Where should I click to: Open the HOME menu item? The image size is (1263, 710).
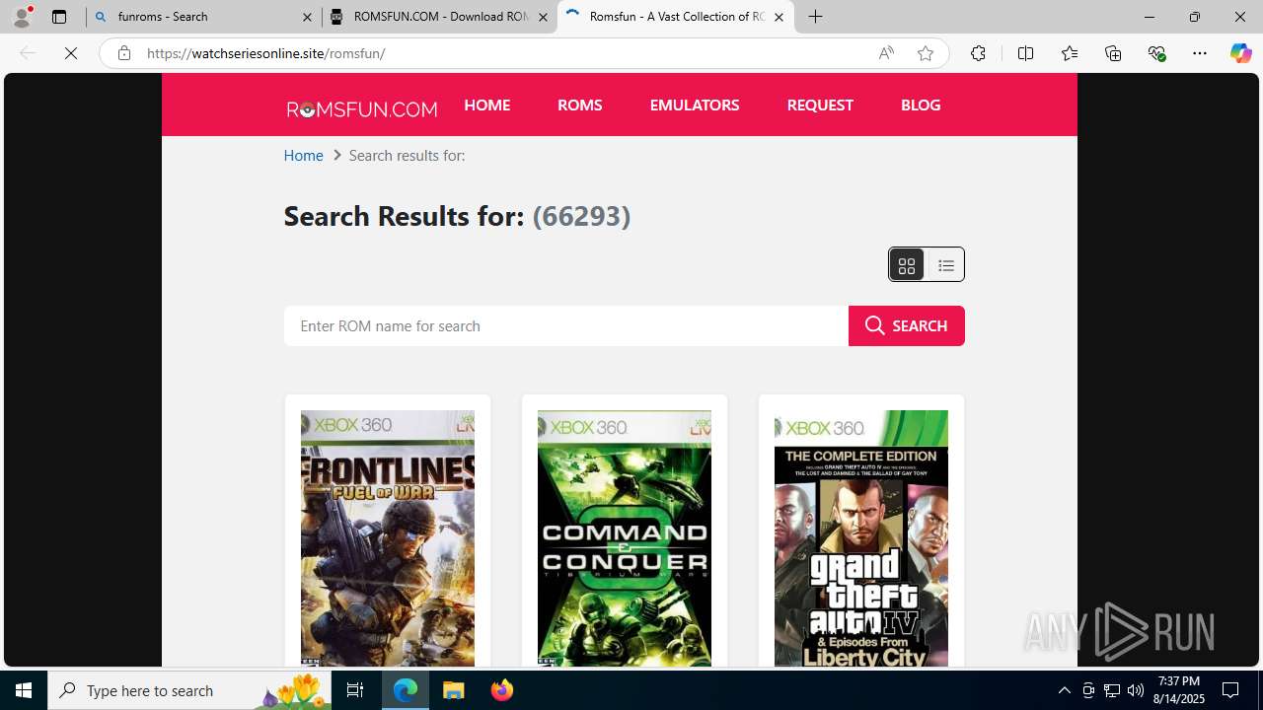[486, 106]
